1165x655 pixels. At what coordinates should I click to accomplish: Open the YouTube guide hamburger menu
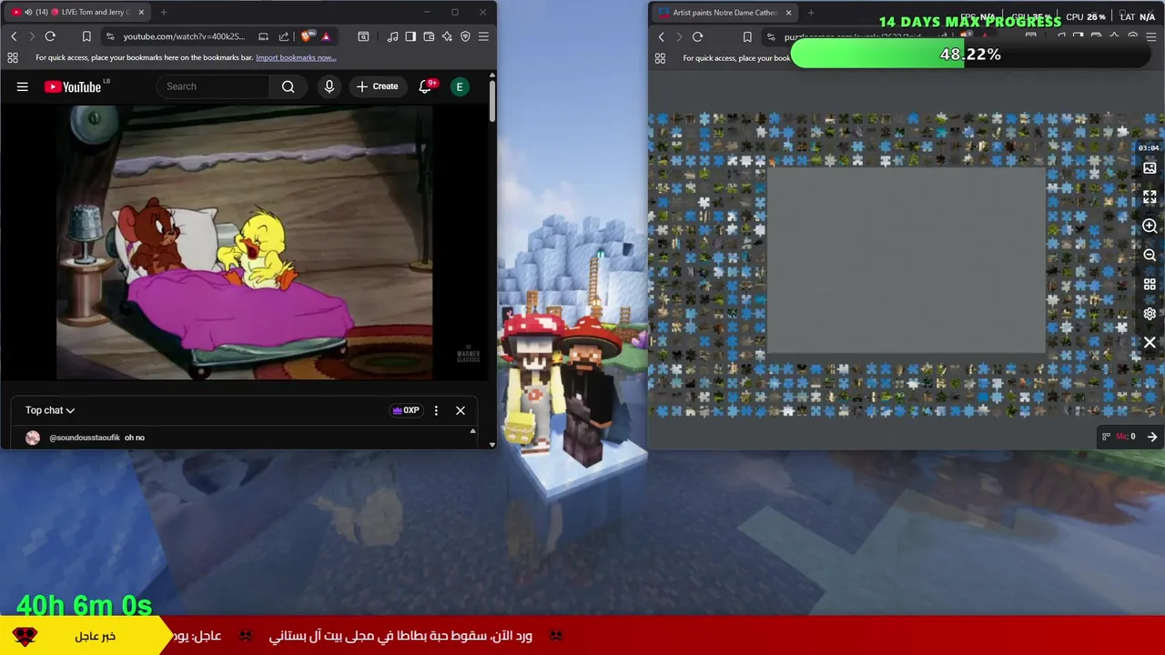(23, 86)
